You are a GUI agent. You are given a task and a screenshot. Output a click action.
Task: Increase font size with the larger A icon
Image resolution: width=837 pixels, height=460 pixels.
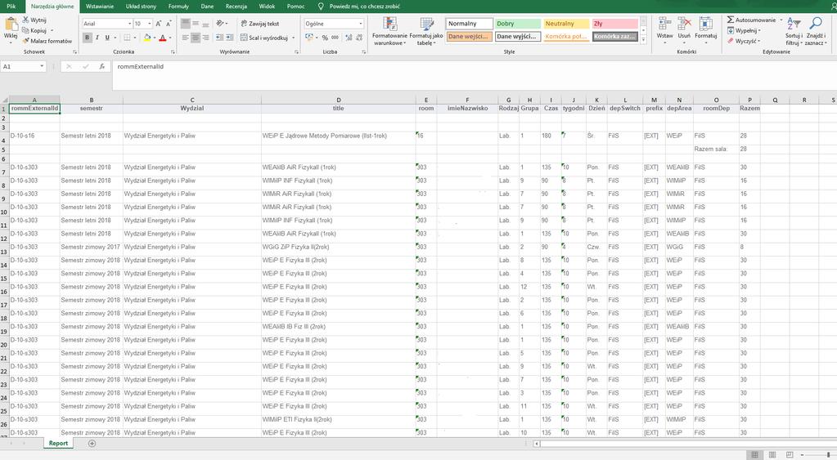[159, 24]
